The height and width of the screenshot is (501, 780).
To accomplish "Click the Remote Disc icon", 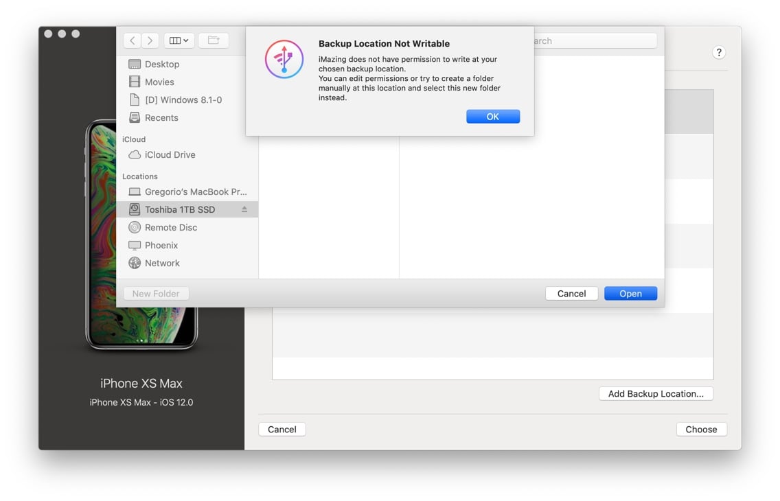I will coord(135,228).
